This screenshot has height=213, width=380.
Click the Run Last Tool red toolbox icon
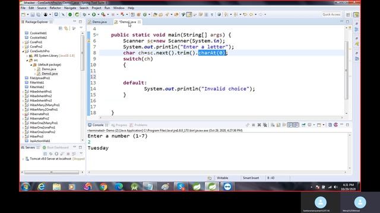(x=103, y=14)
